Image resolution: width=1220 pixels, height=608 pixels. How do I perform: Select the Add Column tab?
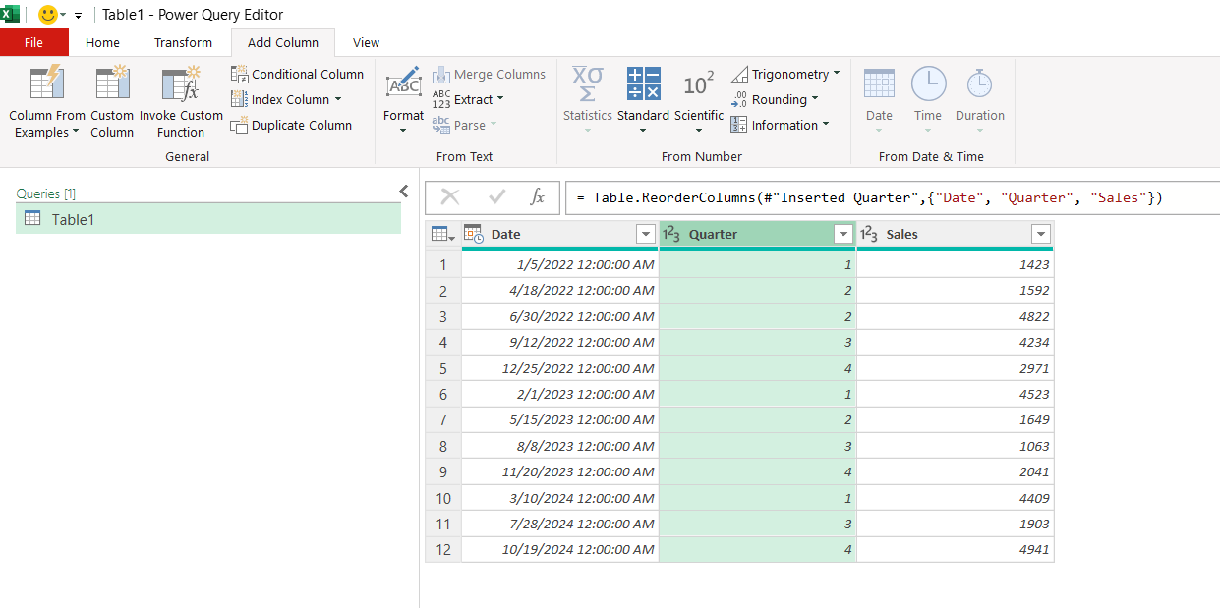click(x=283, y=42)
